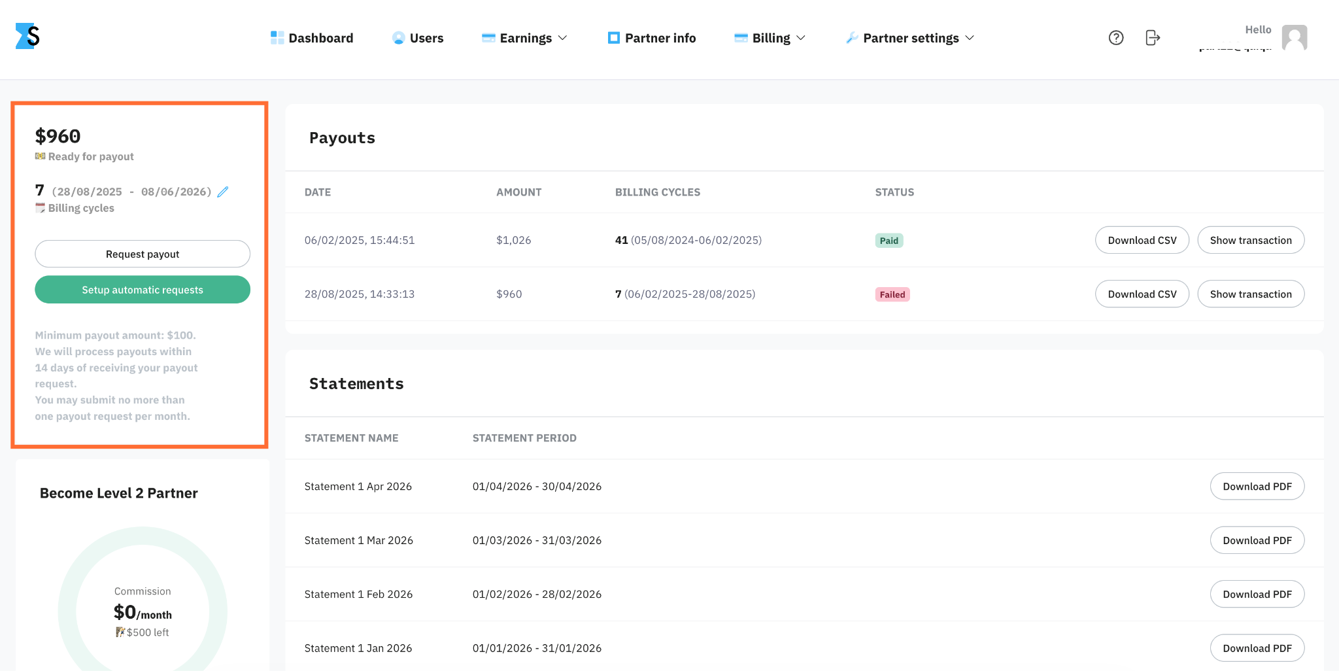This screenshot has height=671, width=1339.
Task: Open the help question mark icon
Action: pyautogui.click(x=1116, y=38)
